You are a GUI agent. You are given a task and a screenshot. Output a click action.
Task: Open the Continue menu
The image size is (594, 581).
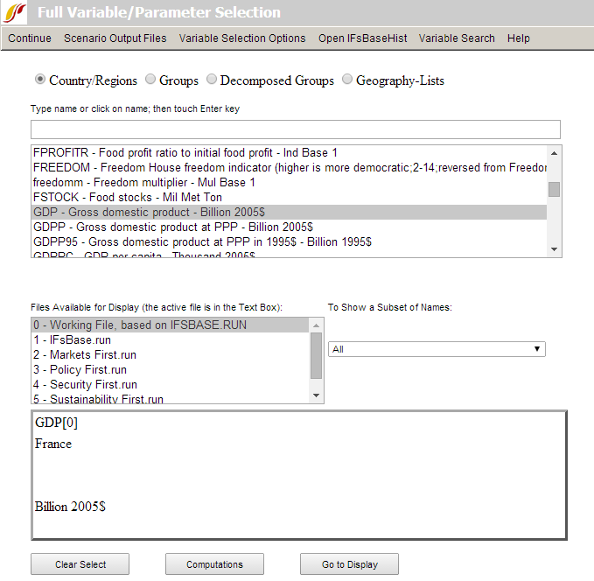30,38
